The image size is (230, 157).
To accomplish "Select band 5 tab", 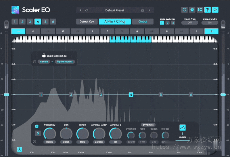I will point(45,22).
